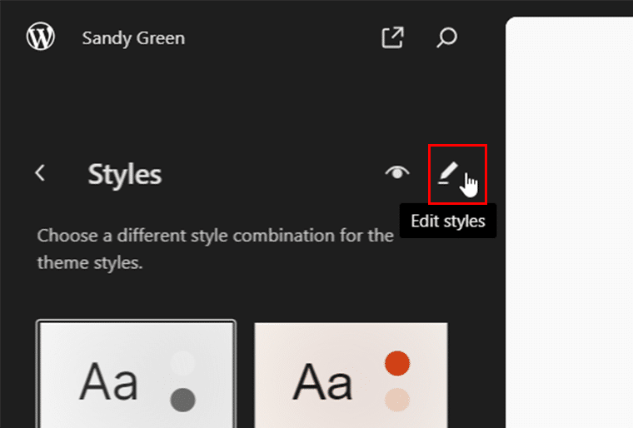Click the Styles panel heading
The image size is (633, 428).
point(125,174)
